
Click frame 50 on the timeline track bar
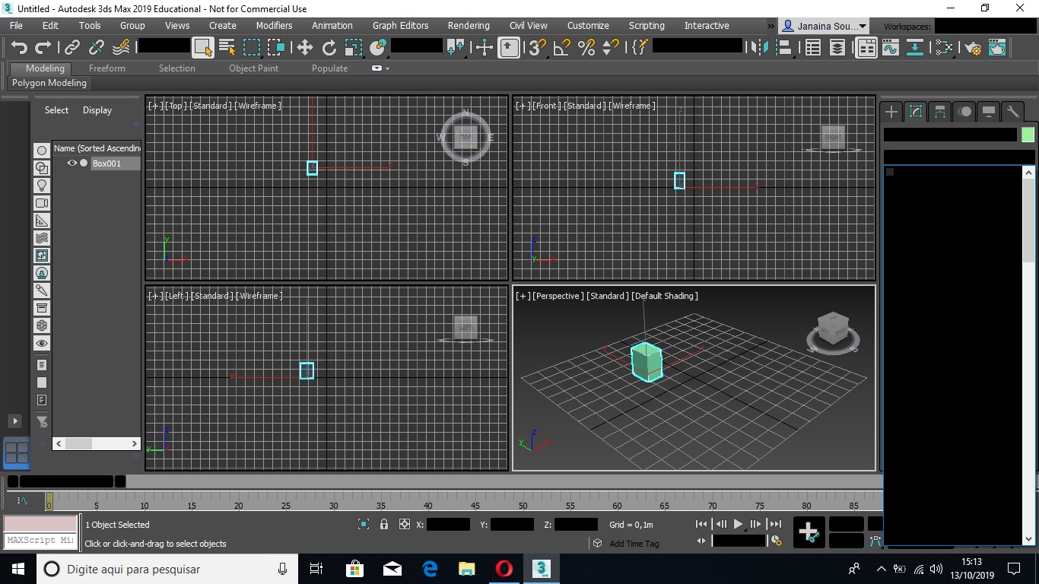(x=523, y=503)
